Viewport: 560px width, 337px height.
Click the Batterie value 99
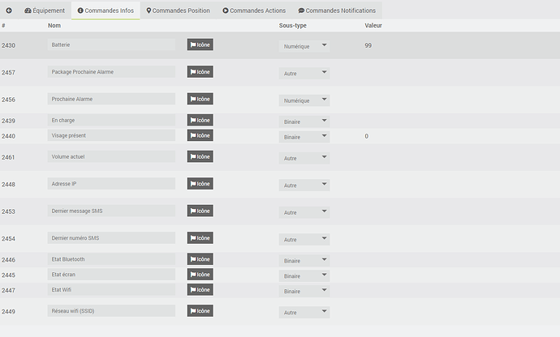click(x=368, y=45)
